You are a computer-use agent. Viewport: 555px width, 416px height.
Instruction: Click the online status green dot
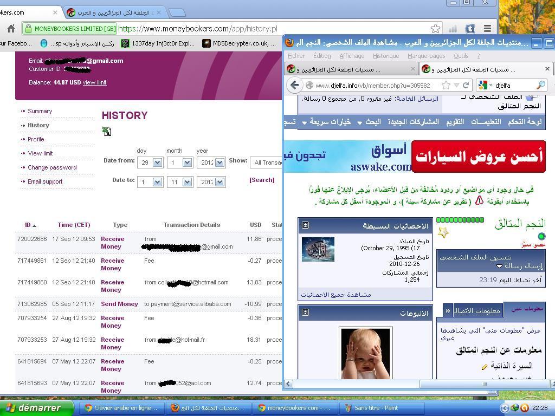click(x=541, y=236)
